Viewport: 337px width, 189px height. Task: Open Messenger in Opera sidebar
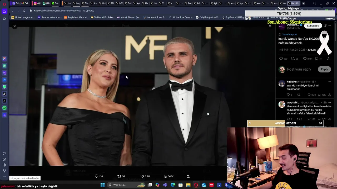[4, 80]
